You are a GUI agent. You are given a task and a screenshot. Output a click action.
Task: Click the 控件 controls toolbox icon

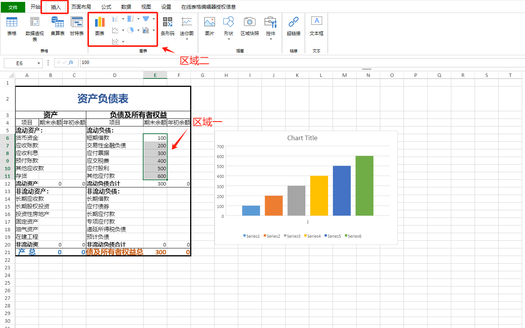click(271, 22)
